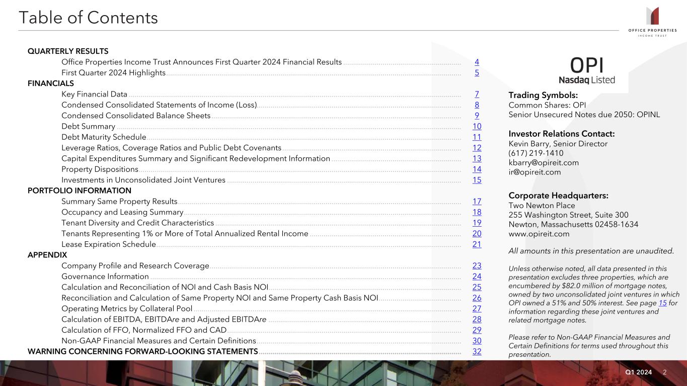Click the kbarry@opireit.com email address

click(x=544, y=163)
